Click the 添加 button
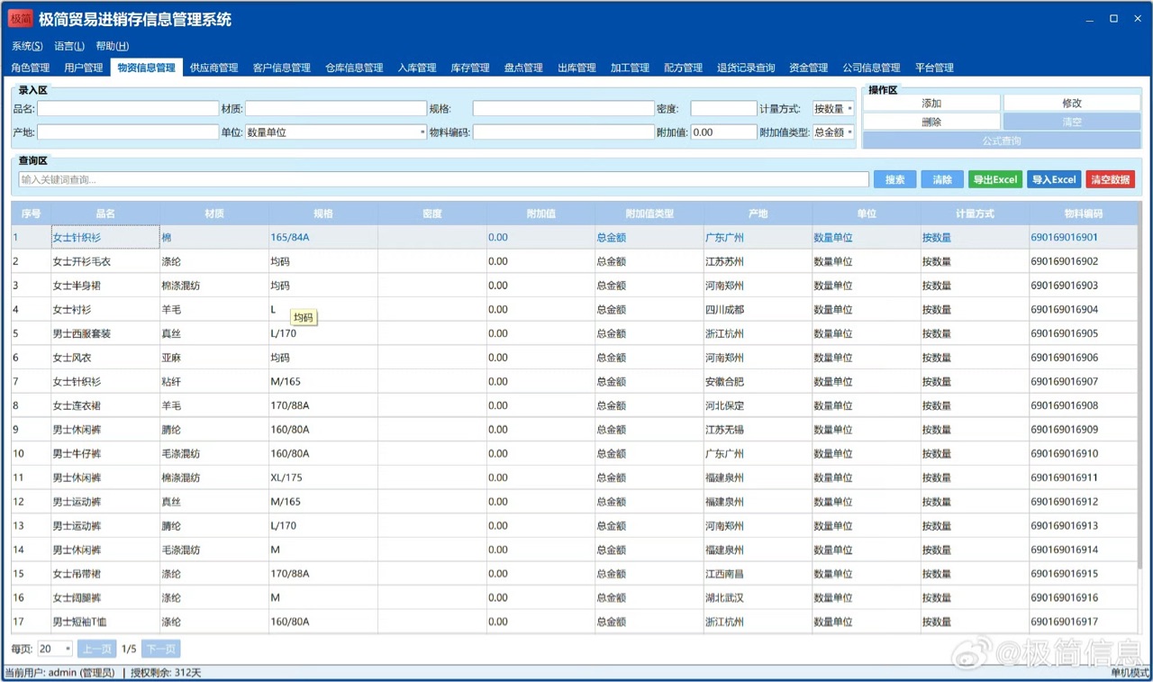Viewport: 1153px width, 682px height. 931,103
